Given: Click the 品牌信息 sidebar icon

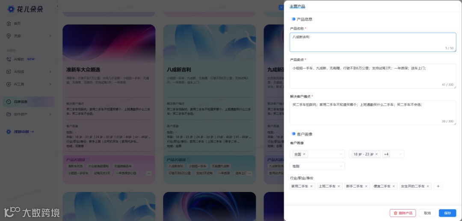Looking at the screenshot, I should [9, 102].
